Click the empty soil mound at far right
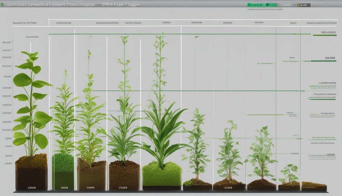The height and width of the screenshot is (196, 342). 314,186
